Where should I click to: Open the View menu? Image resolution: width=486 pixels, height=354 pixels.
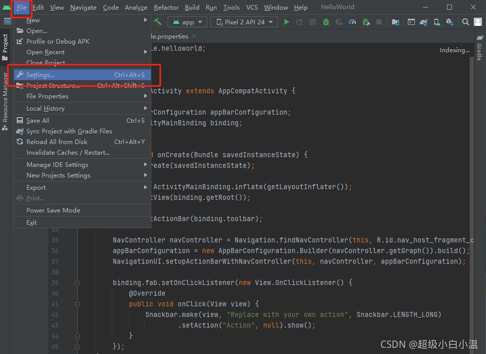[x=57, y=8]
